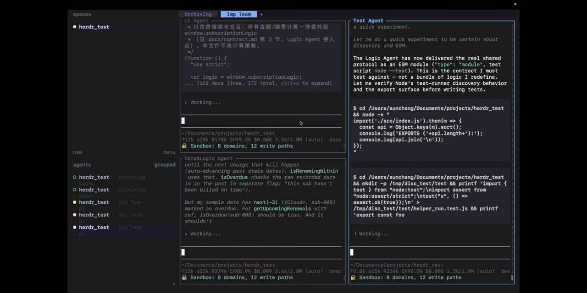Click the UI Agent pane title
The image size is (587, 293).
(196, 21)
